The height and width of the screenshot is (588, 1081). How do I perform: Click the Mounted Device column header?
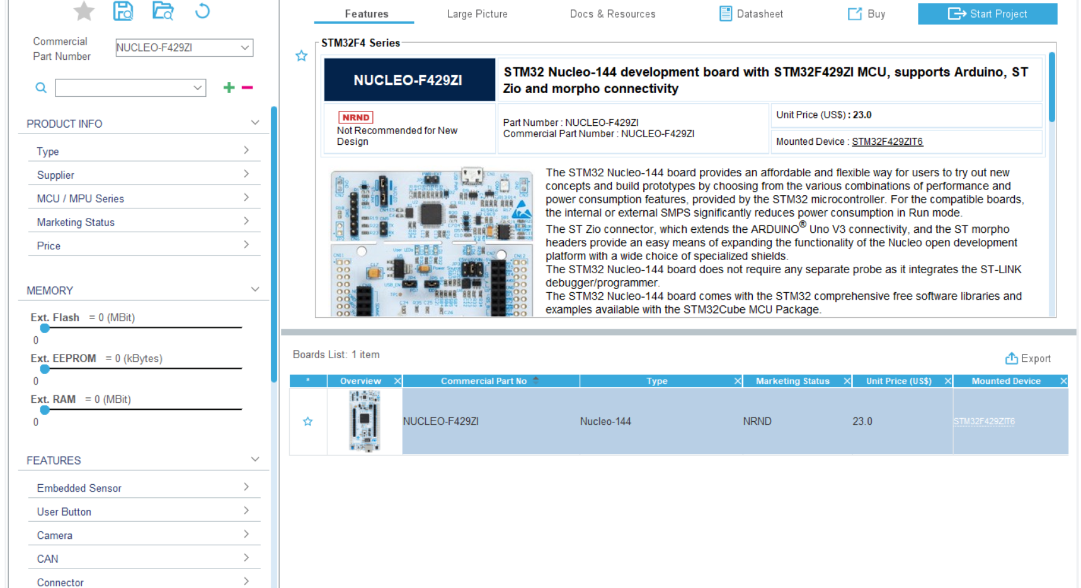point(1006,381)
